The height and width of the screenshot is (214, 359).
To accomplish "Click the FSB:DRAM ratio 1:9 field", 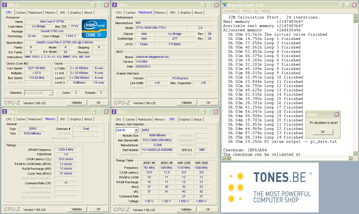I will click(x=66, y=155).
